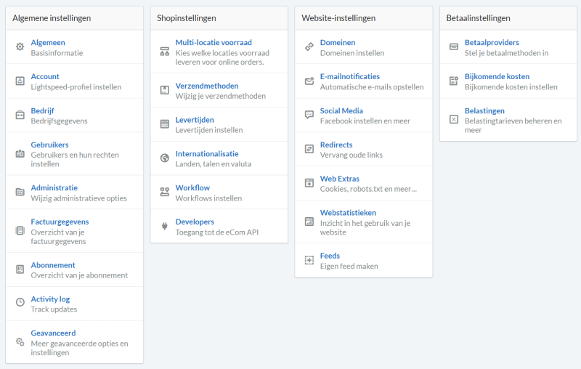Click the package icon beside Verzendmethoden
Screen dimensions: 581x369
[x=165, y=90]
